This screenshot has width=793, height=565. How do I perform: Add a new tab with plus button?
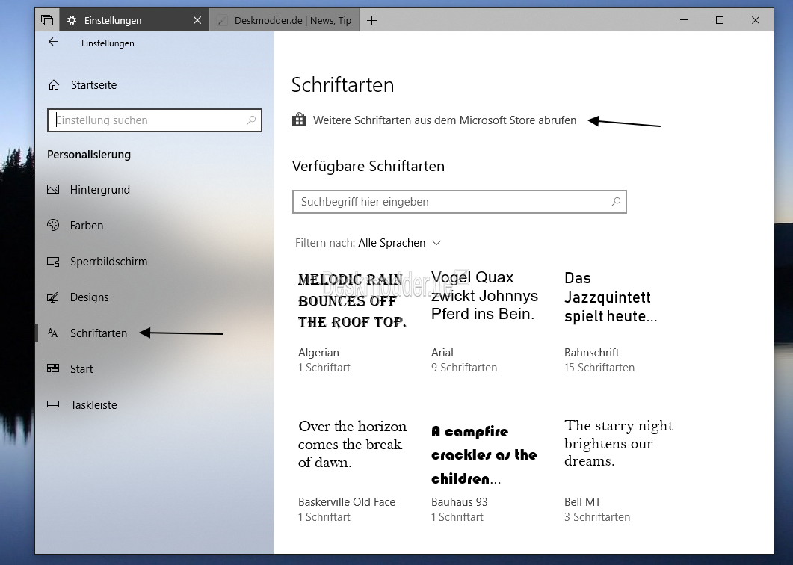click(371, 20)
